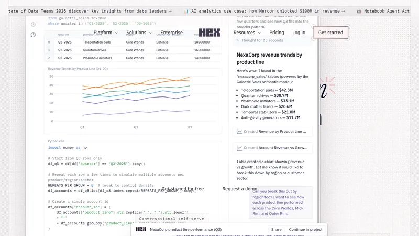Click the Python cell label
The height and width of the screenshot is (236, 419).
tap(56, 141)
